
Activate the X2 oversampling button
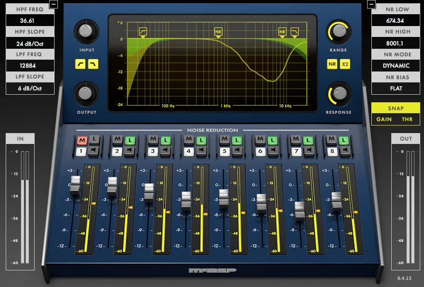pyautogui.click(x=346, y=64)
